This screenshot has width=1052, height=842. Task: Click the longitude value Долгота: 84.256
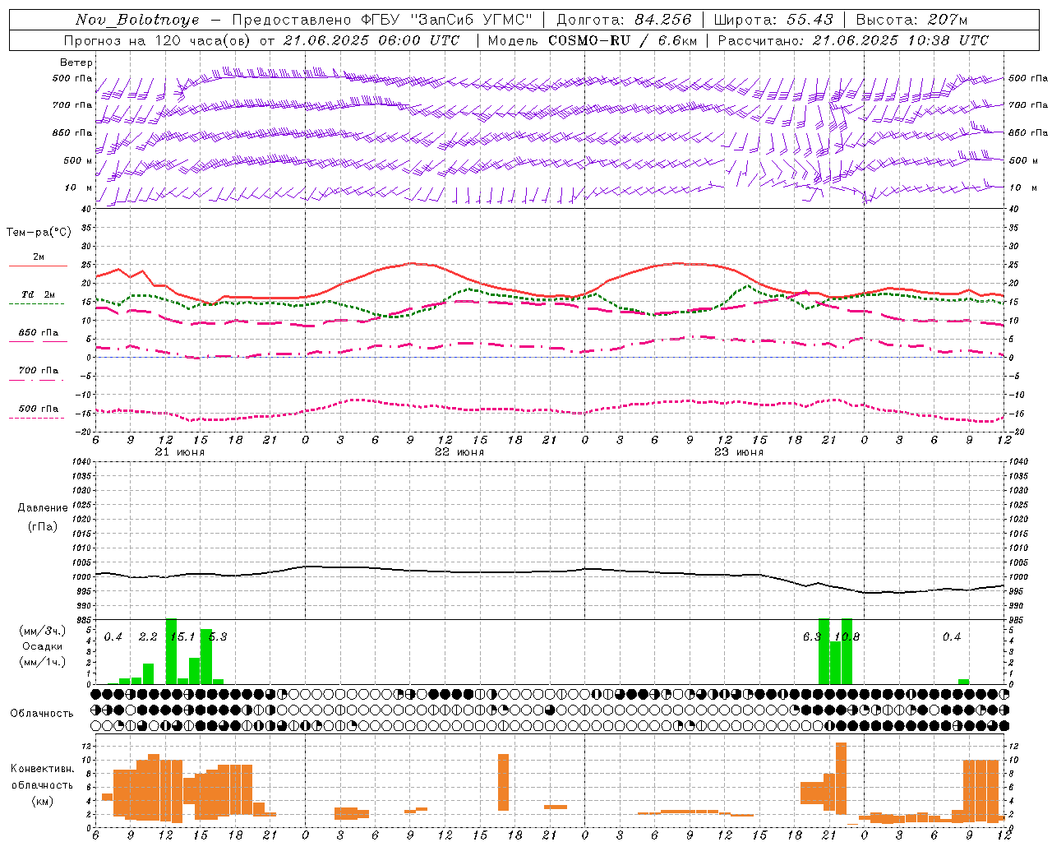(x=624, y=20)
